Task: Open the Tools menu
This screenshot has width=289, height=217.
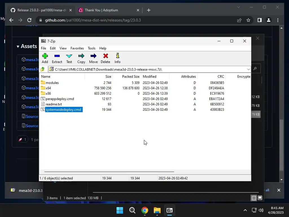Action: [x=92, y=48]
